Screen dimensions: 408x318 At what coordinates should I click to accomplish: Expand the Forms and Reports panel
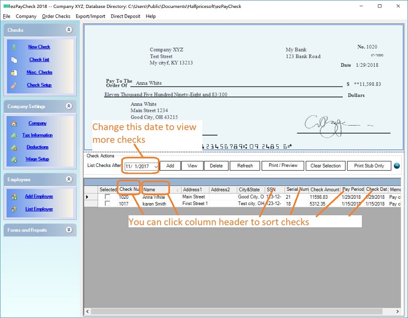pyautogui.click(x=69, y=229)
